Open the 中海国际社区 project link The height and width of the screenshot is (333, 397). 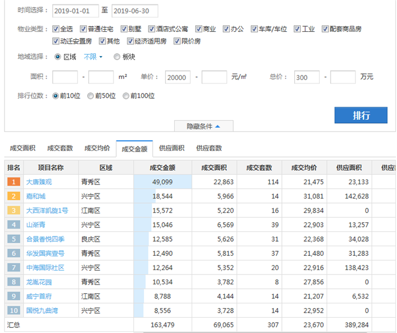pyautogui.click(x=45, y=268)
